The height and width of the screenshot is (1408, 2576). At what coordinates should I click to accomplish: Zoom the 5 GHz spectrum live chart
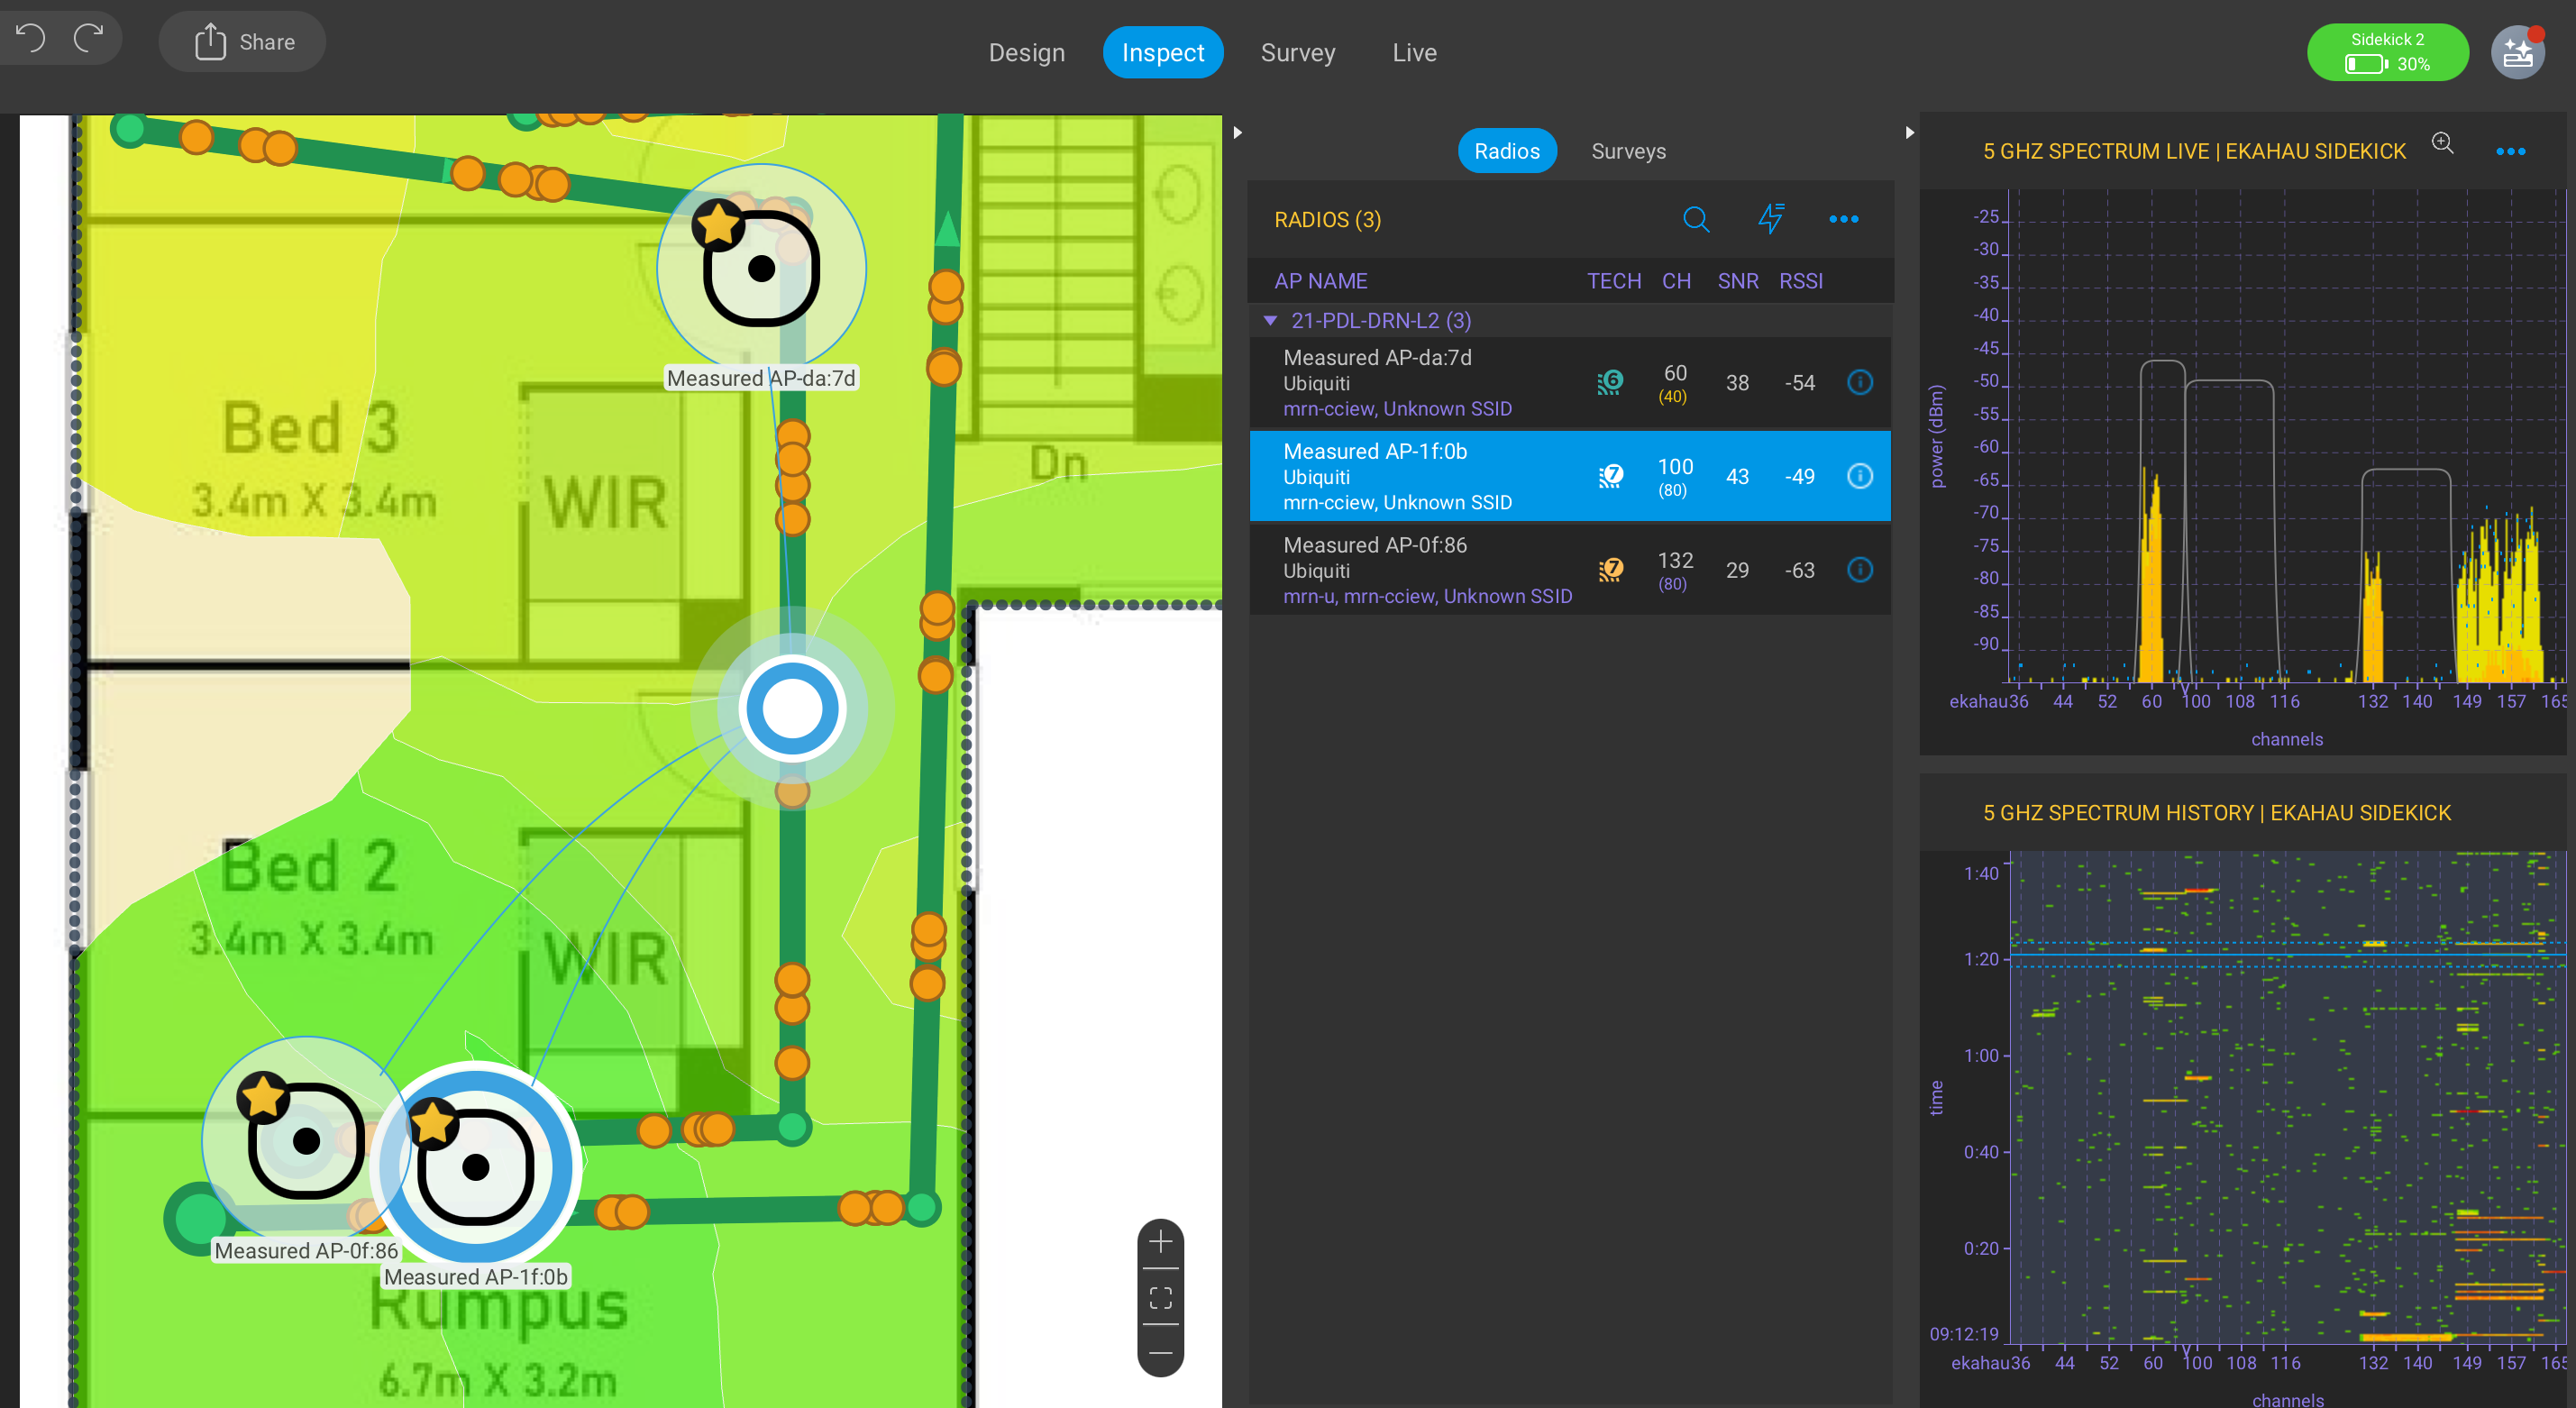[2442, 143]
